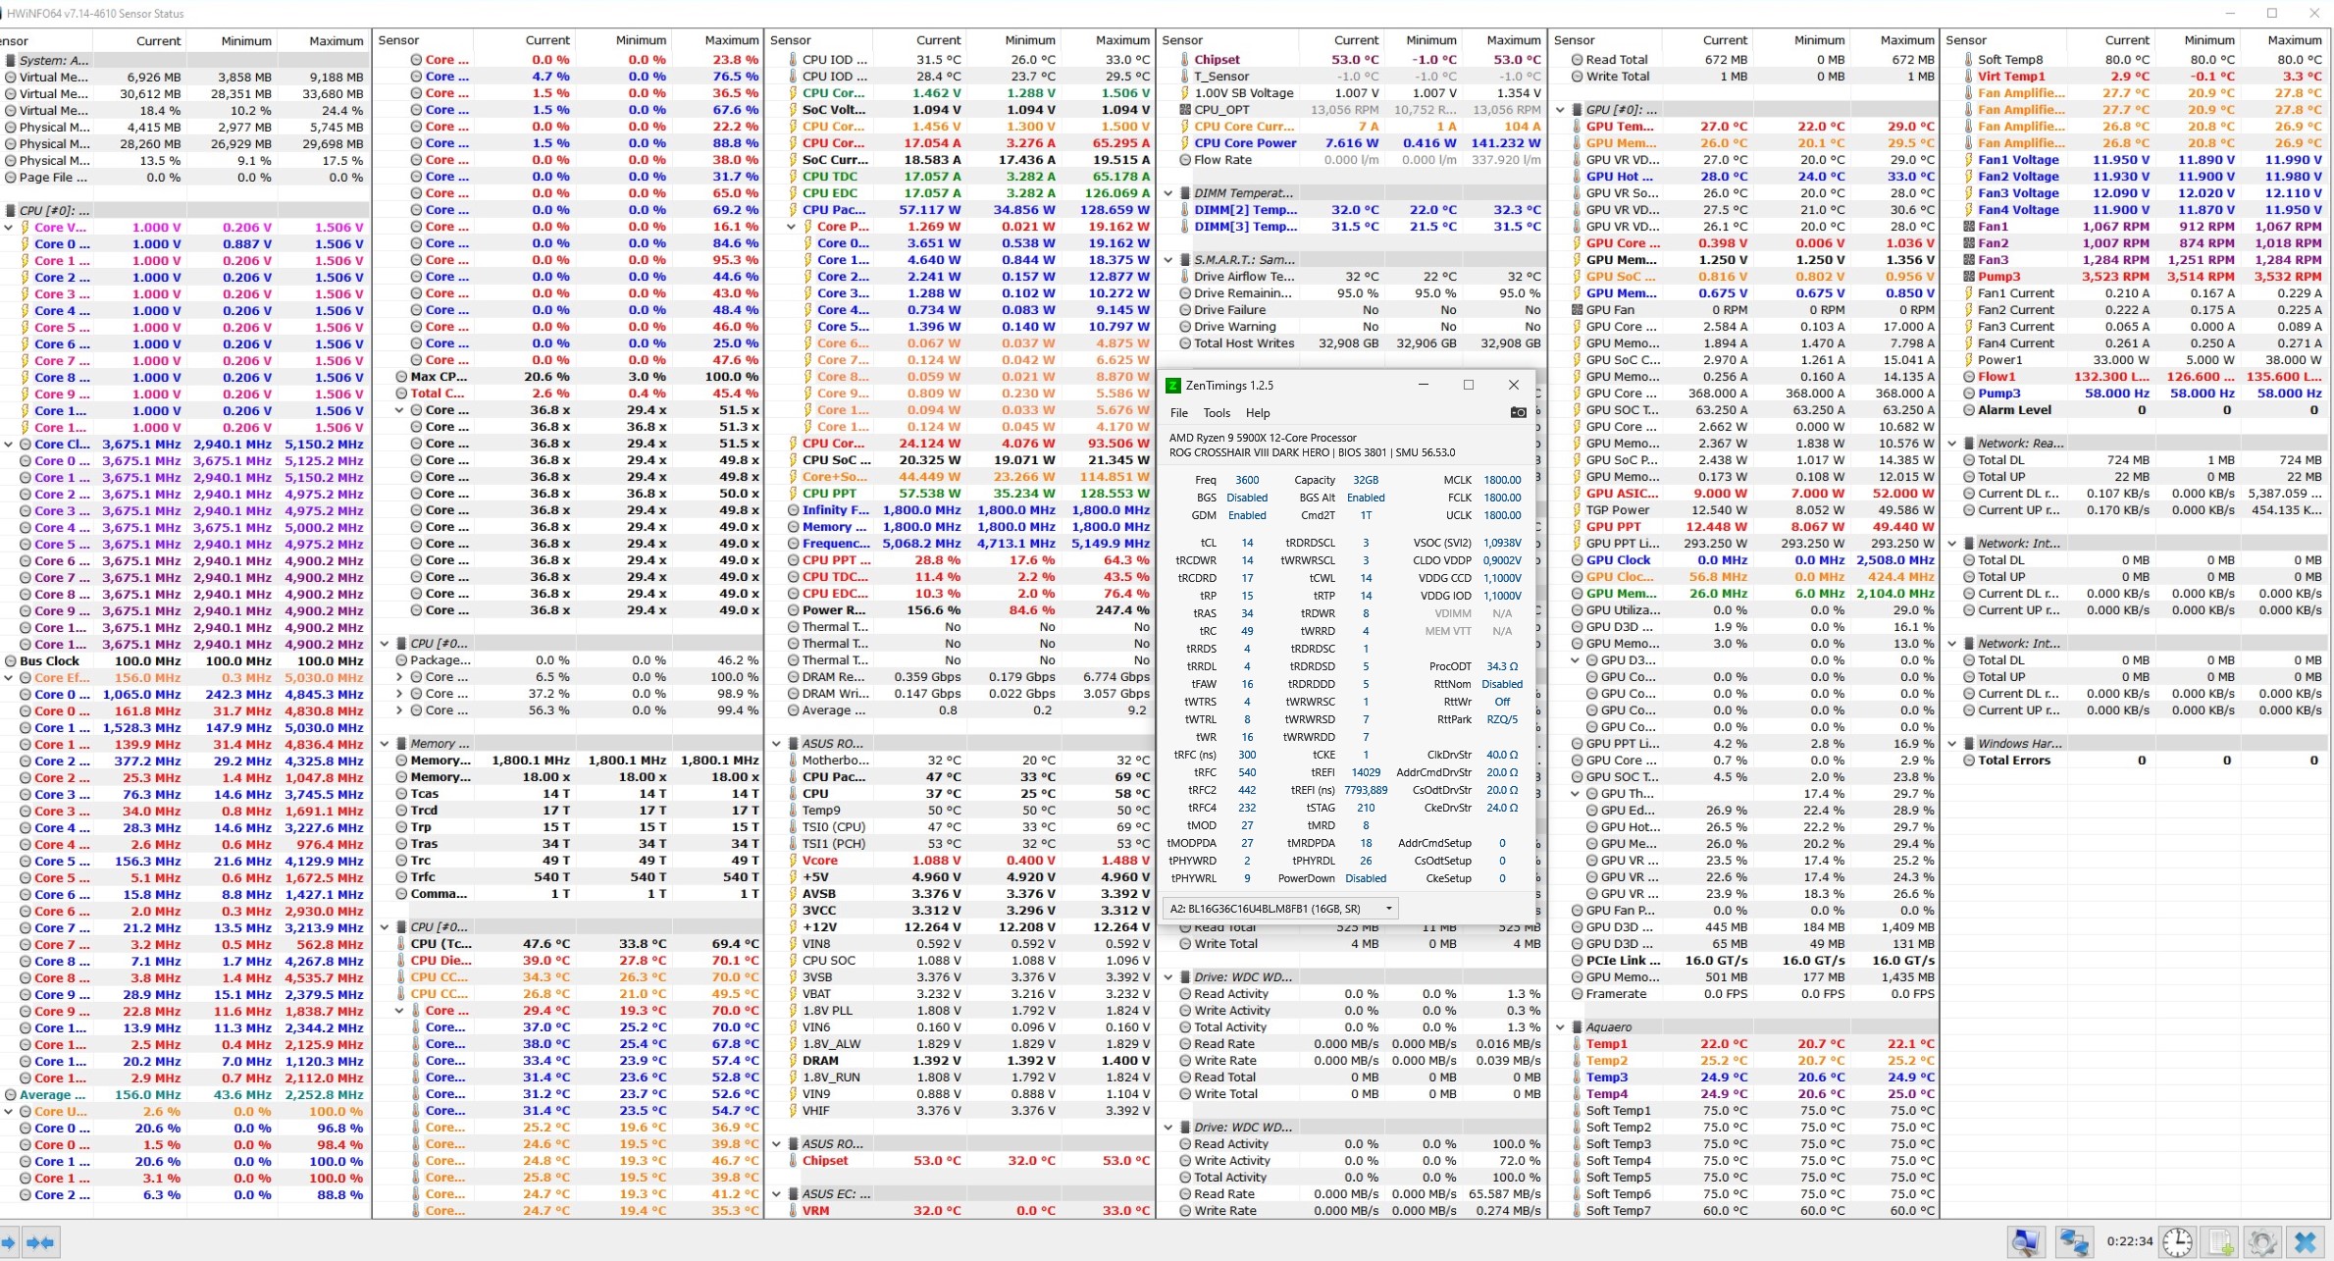Open the HWiNFO summary magnifier icon
The image size is (2334, 1261).
(x=2025, y=1242)
